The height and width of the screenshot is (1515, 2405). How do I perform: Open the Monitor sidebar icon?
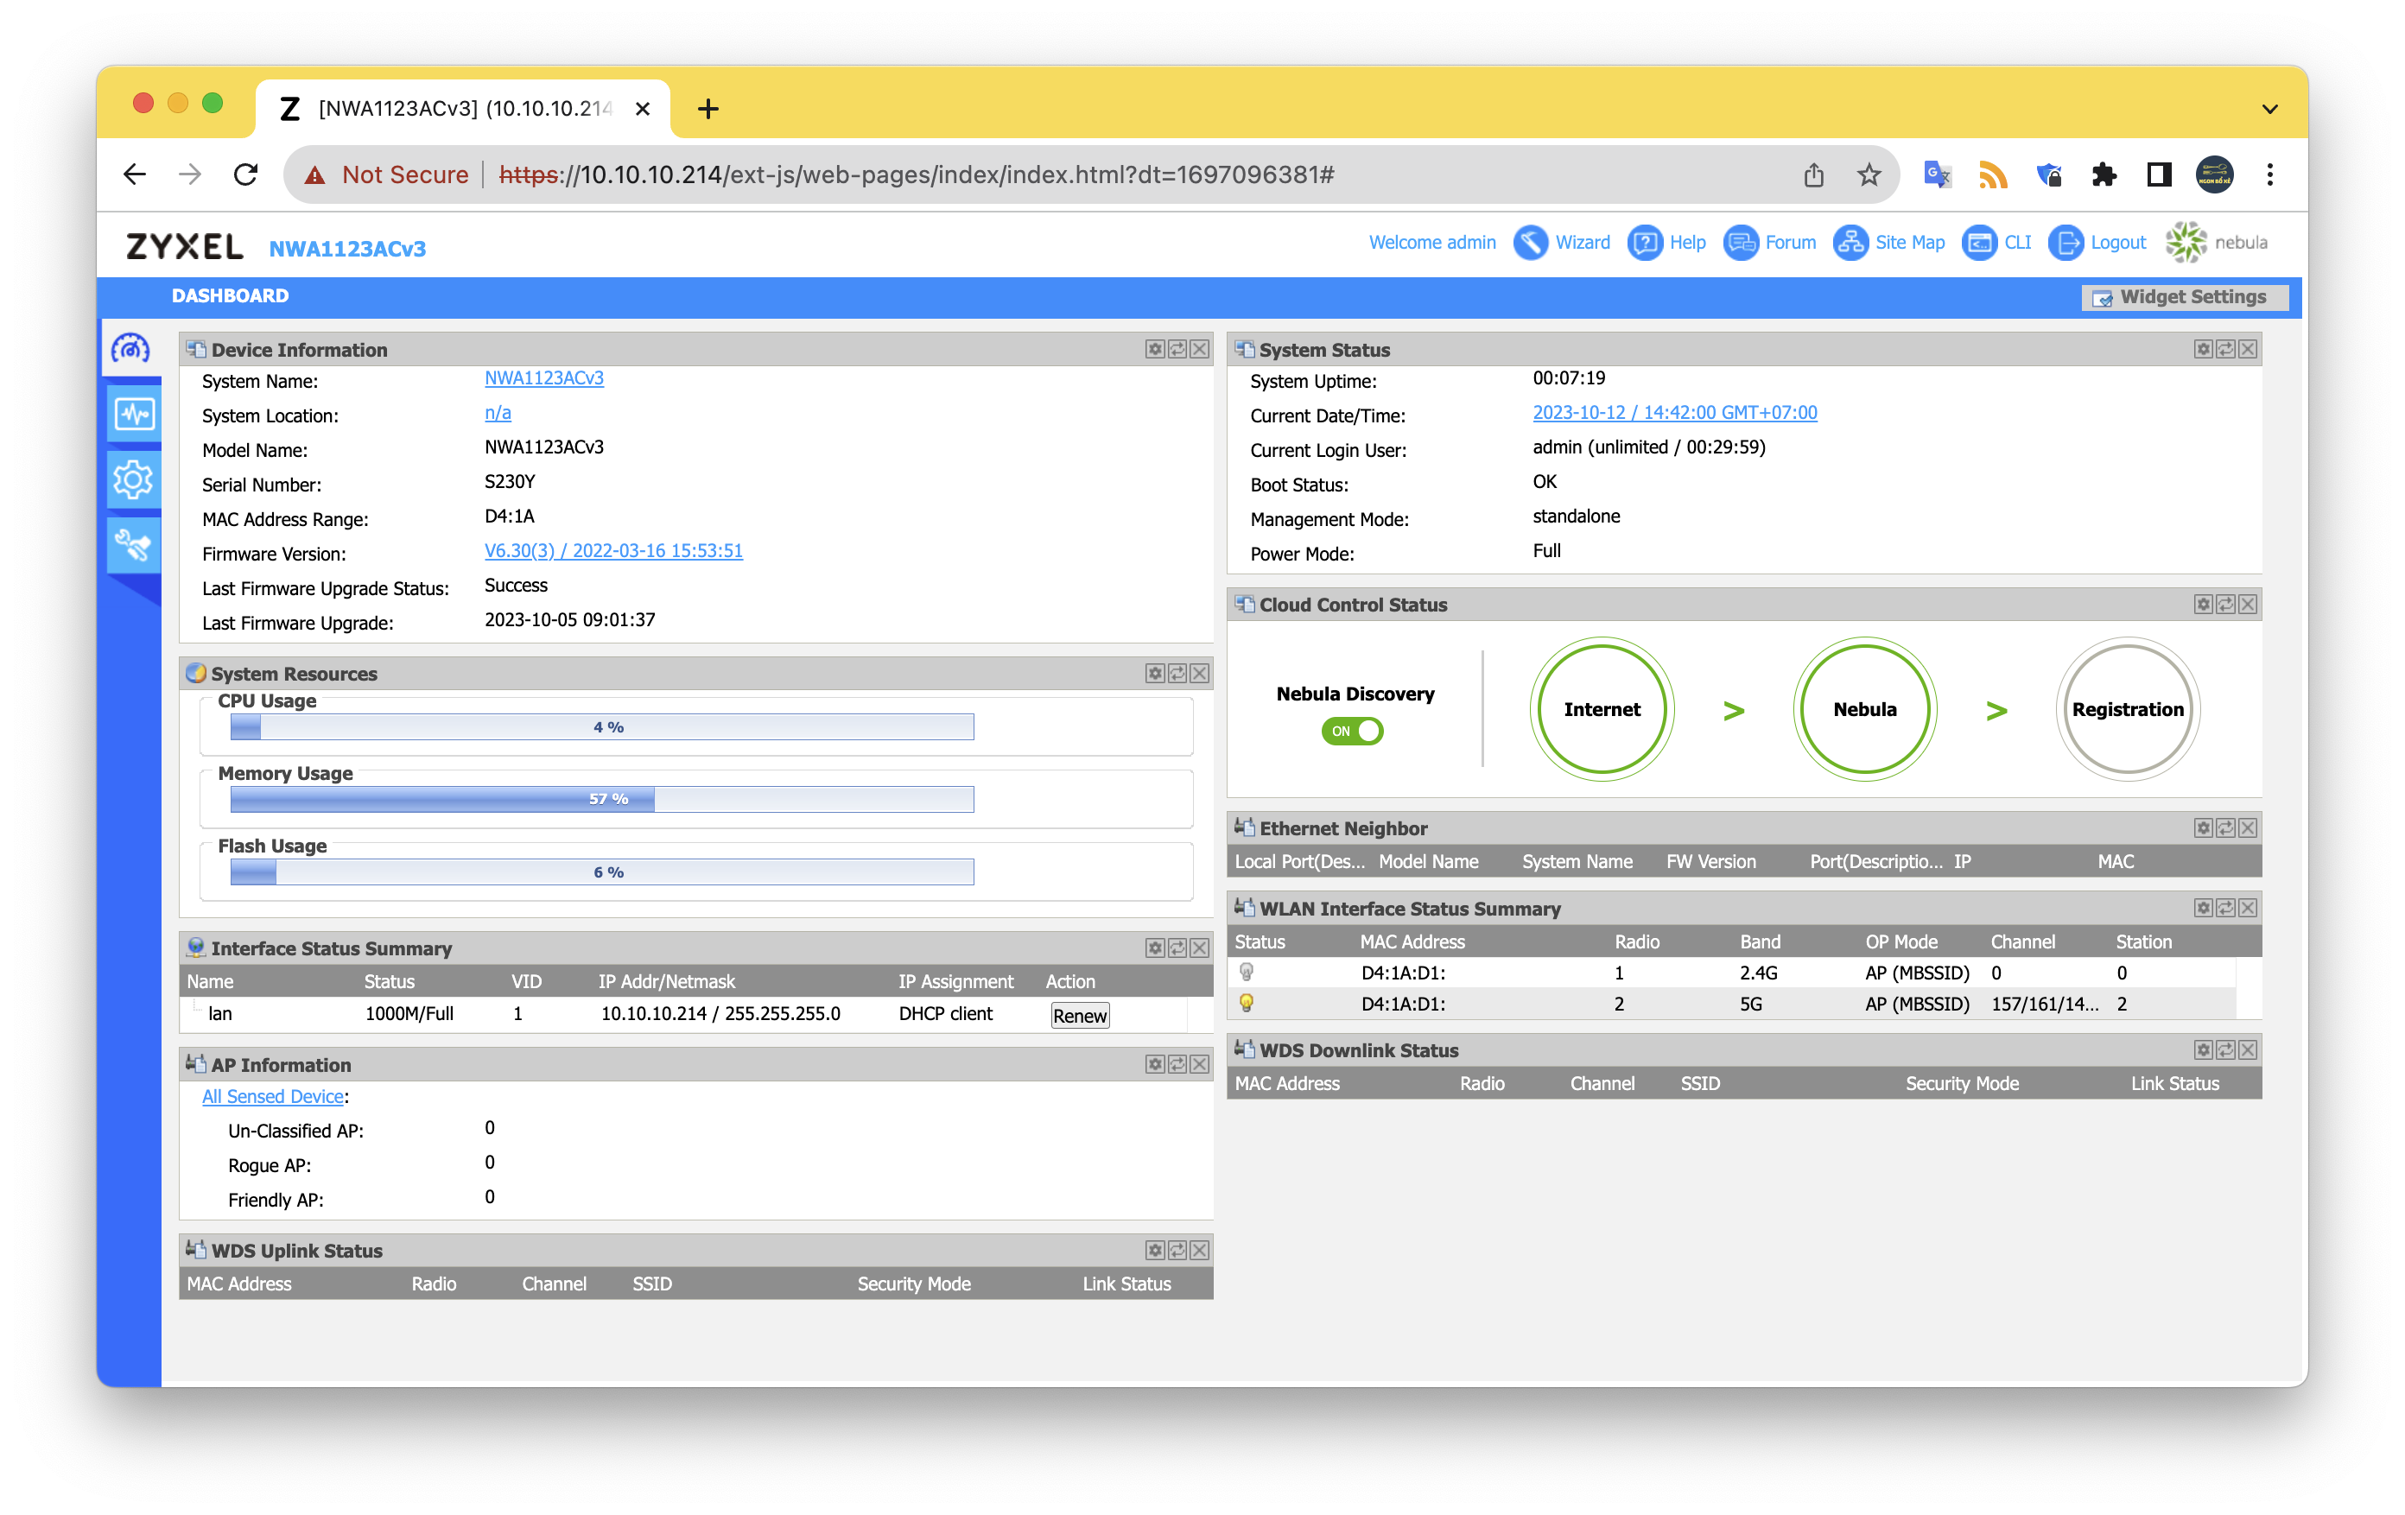point(134,414)
